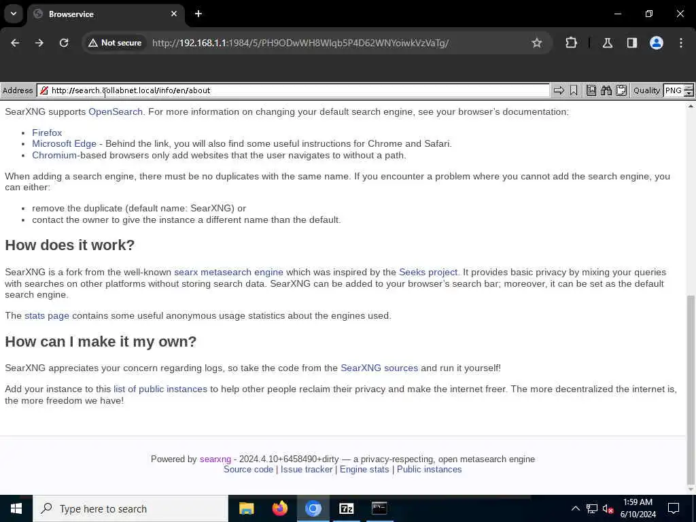Open the notification center icon
This screenshot has width=696, height=522.
[x=674, y=508]
